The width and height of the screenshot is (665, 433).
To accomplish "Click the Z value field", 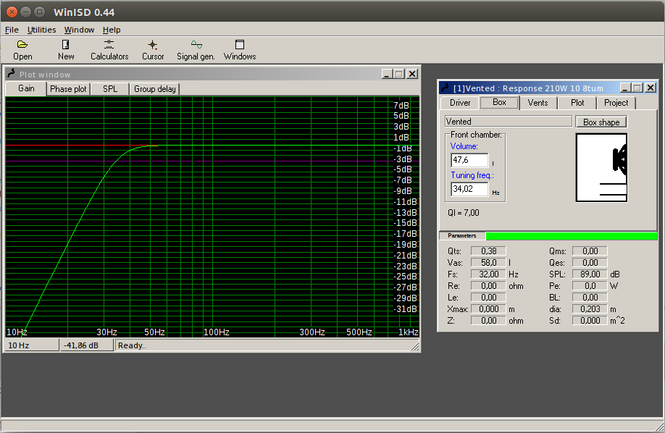I will tap(488, 321).
